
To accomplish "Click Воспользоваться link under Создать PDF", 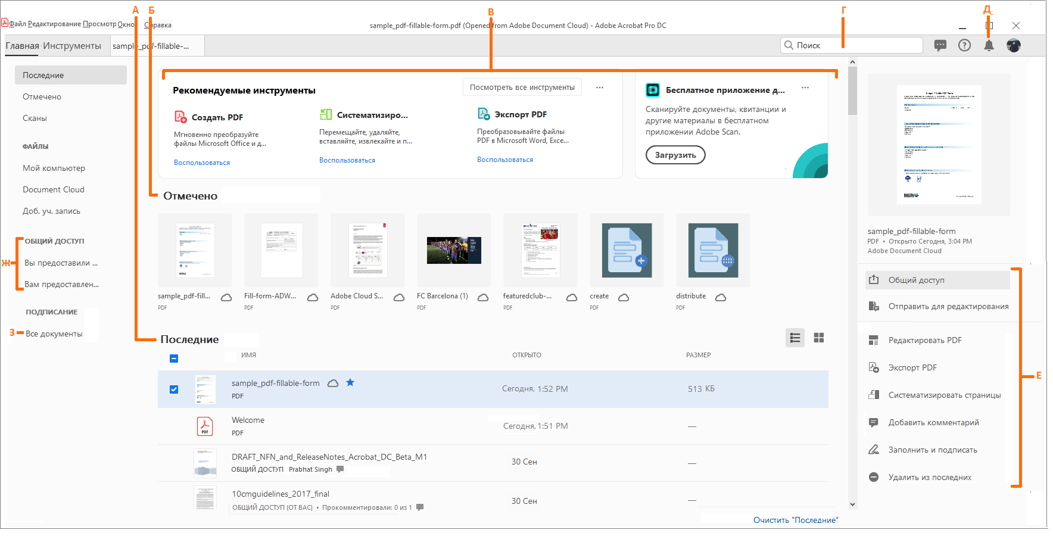I will [202, 163].
